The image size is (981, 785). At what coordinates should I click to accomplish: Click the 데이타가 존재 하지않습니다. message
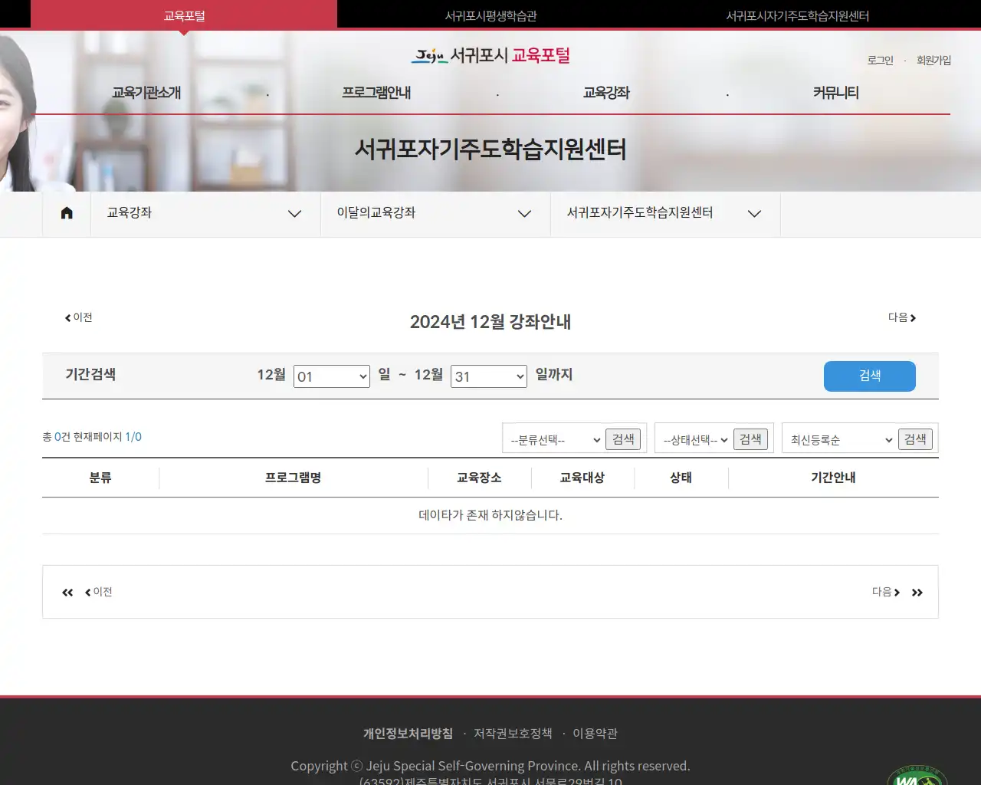(490, 515)
